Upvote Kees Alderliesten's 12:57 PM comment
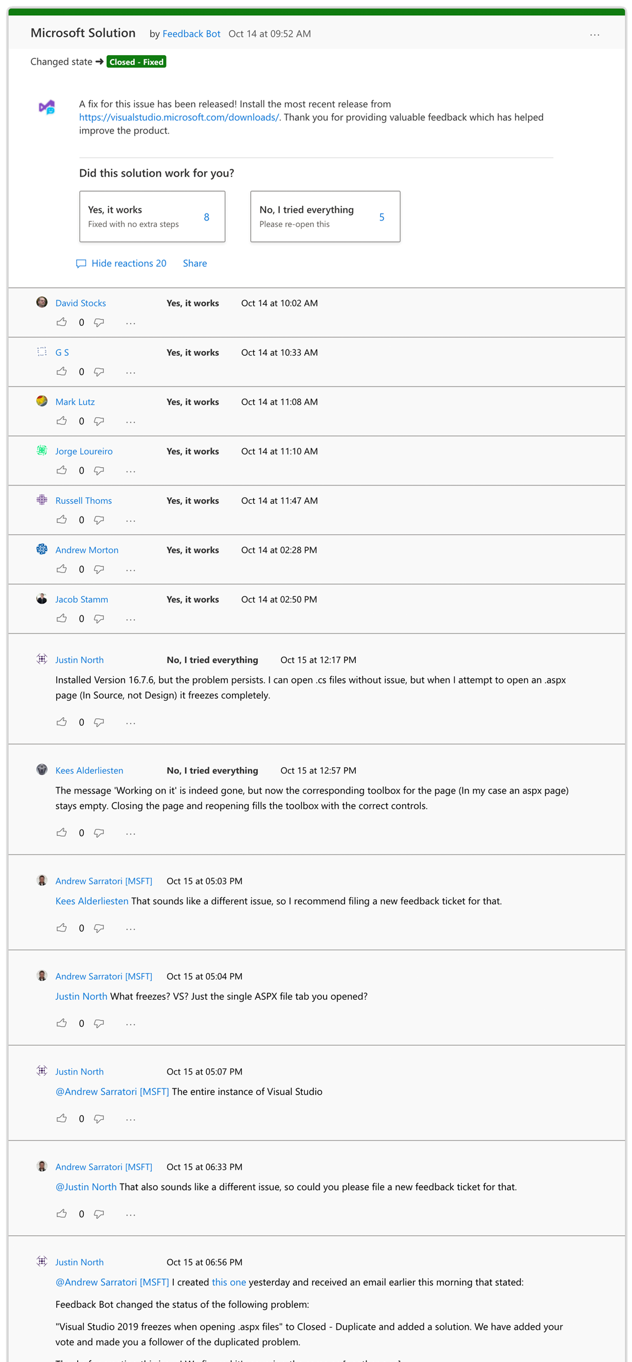This screenshot has width=632, height=1362. (x=62, y=832)
